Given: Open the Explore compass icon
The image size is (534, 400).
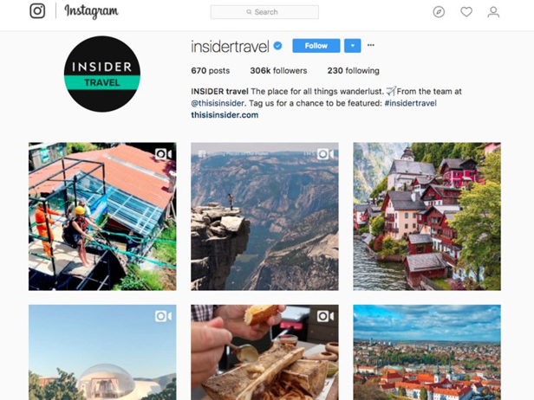Looking at the screenshot, I should click(x=439, y=12).
